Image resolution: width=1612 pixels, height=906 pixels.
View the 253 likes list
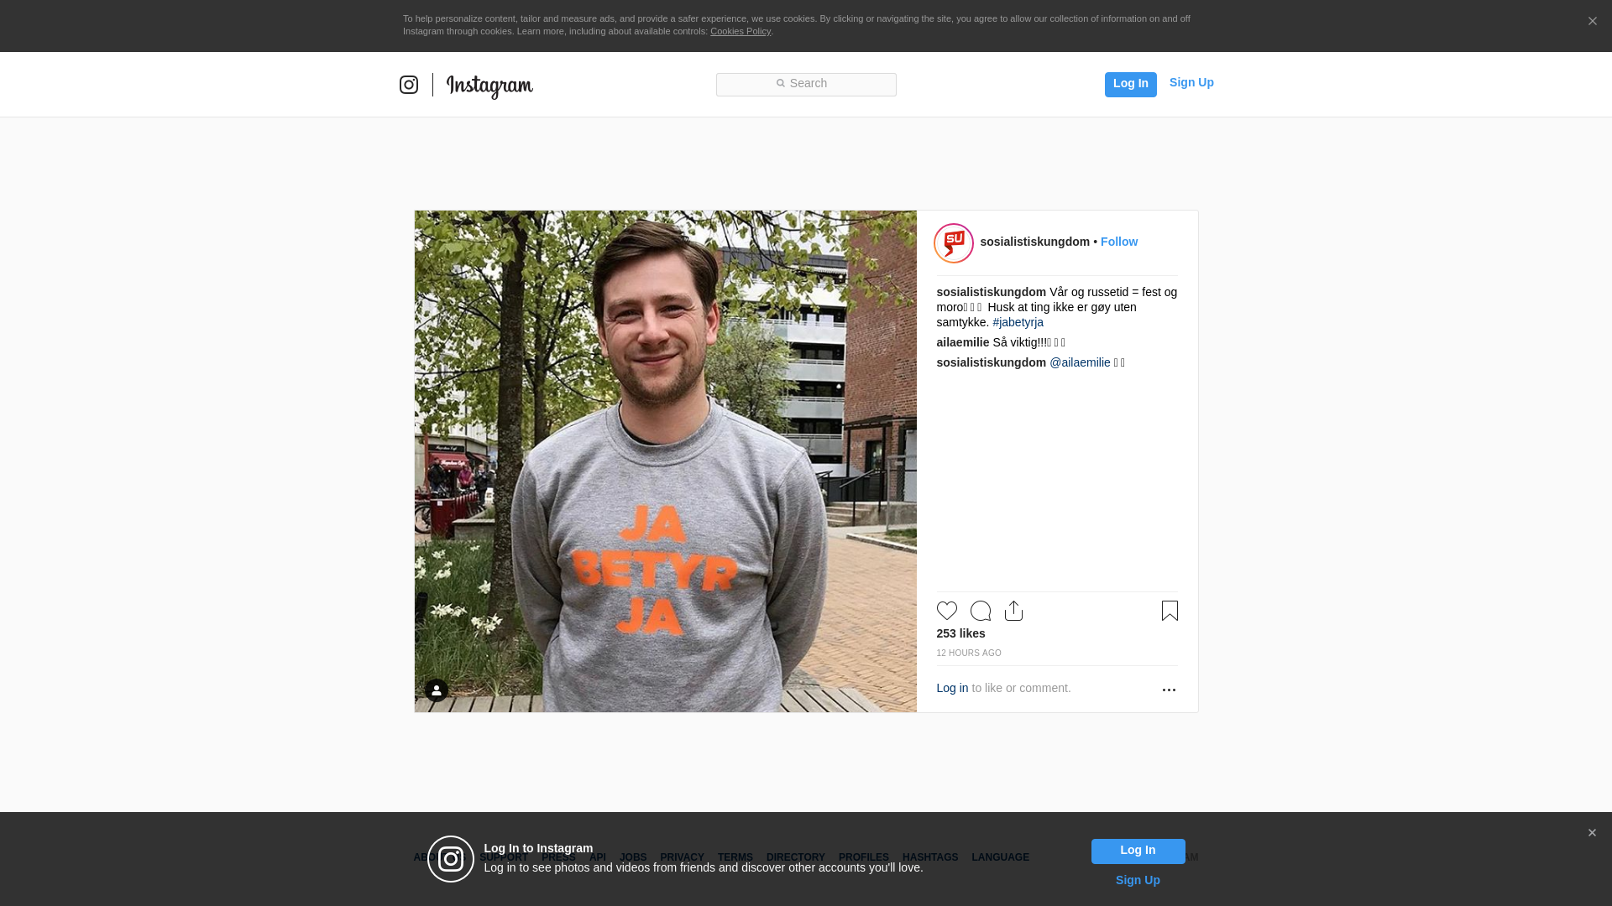960,633
